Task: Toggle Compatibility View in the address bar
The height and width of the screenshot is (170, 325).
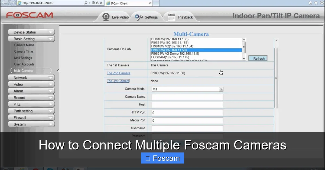Action: point(93,3)
